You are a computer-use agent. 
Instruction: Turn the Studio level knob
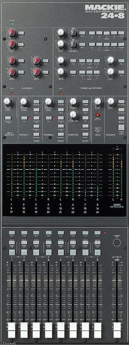click(73, 102)
